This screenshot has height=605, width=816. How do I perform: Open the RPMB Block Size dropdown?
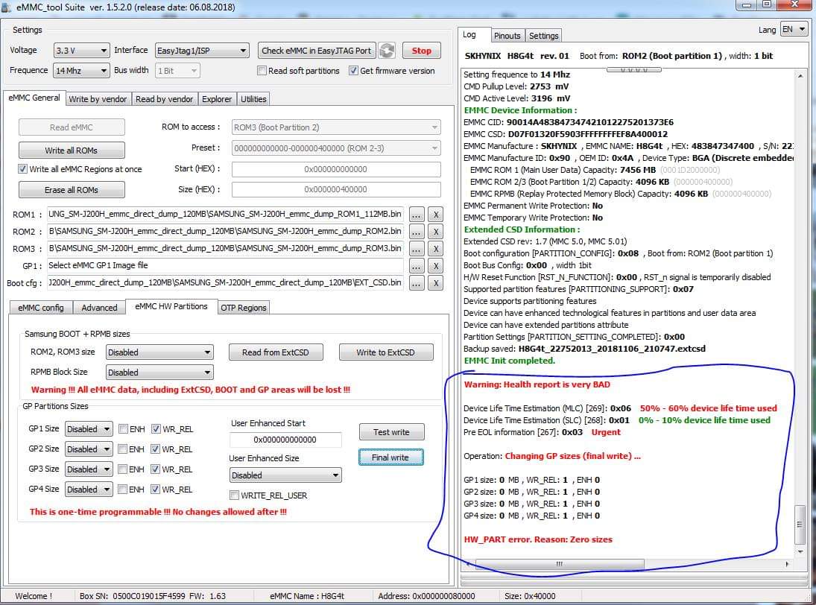(159, 373)
